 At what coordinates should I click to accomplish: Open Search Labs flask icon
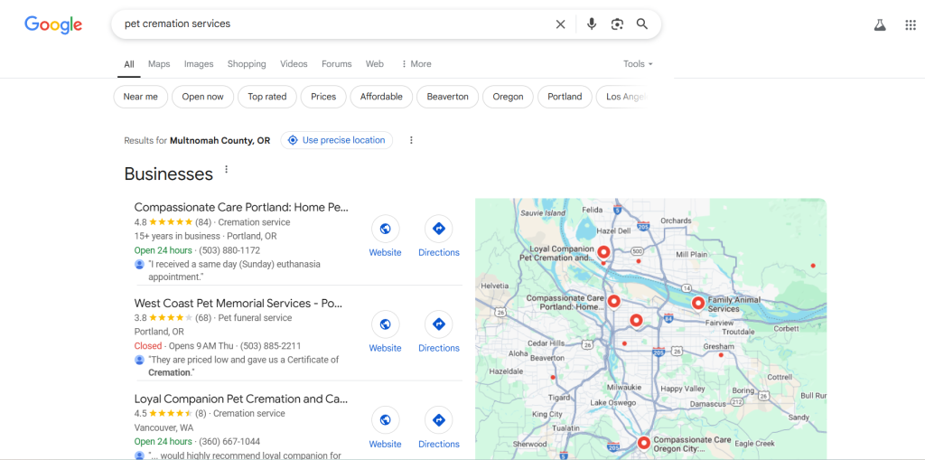(x=880, y=24)
